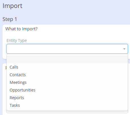
Task: Pick the Meetings option
Action: (x=18, y=82)
